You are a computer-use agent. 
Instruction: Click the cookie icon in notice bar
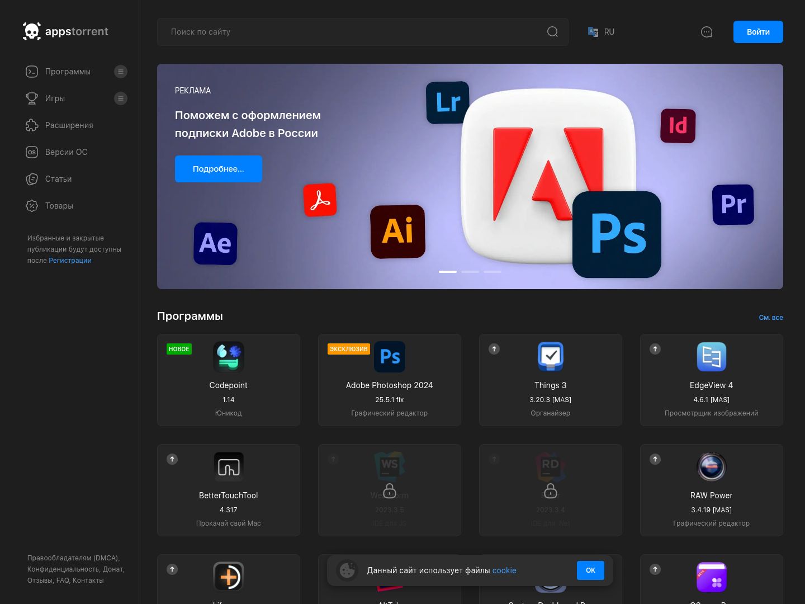click(347, 570)
